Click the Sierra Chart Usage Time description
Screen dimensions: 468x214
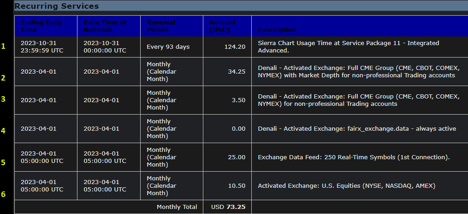point(348,46)
